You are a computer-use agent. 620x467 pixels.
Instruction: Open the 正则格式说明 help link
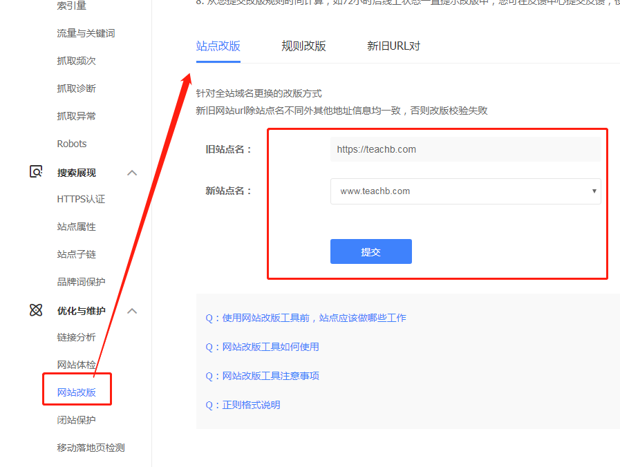click(243, 404)
